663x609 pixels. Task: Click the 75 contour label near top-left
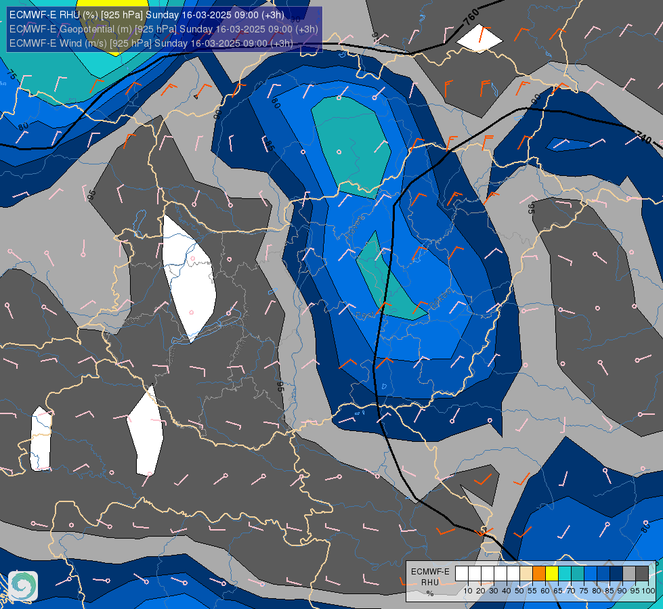pyautogui.click(x=12, y=75)
